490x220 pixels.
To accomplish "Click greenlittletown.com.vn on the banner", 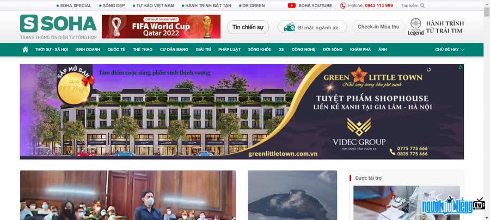I will coord(283,154).
